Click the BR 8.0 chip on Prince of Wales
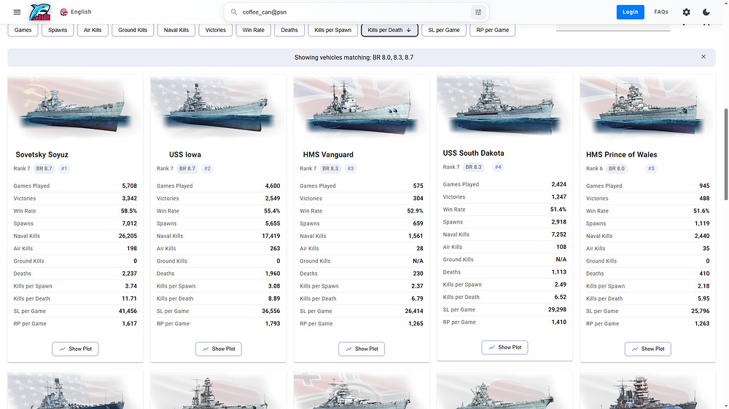 (x=617, y=169)
